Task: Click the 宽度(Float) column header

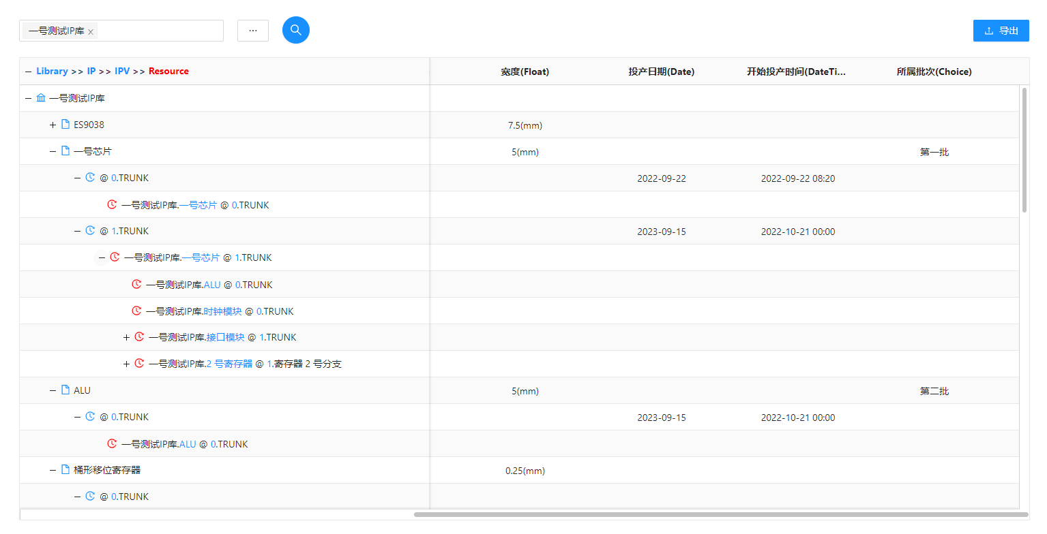Action: 525,72
